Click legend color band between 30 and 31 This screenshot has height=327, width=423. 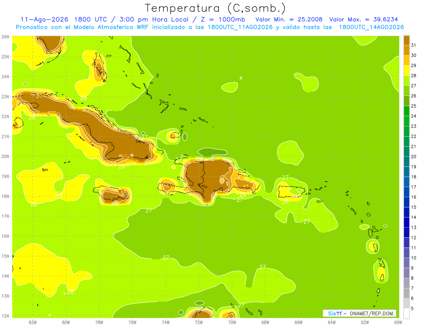coord(406,50)
